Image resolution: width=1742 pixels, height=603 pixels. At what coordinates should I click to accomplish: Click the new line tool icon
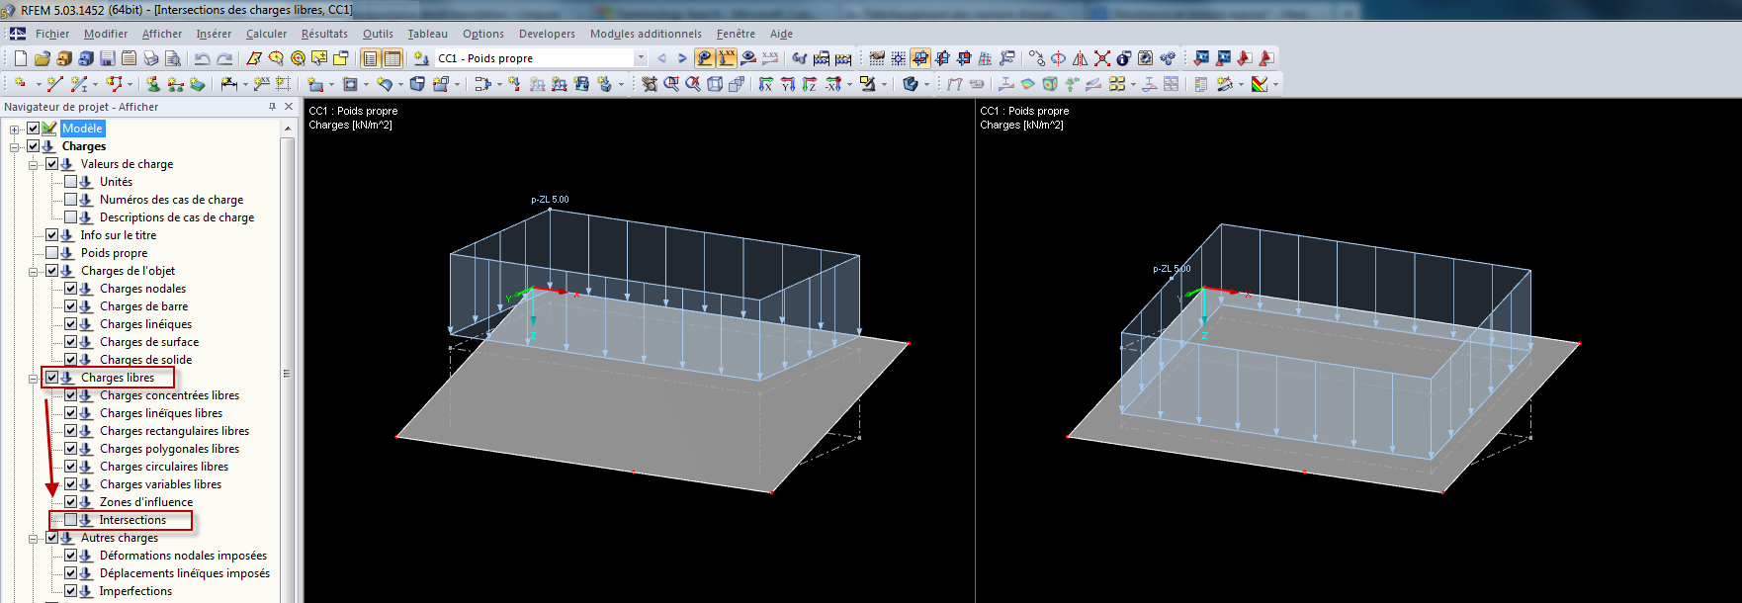(54, 84)
